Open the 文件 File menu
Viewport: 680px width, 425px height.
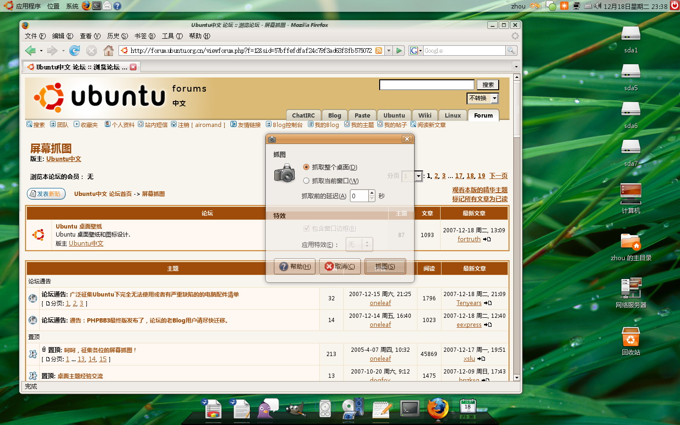click(35, 36)
